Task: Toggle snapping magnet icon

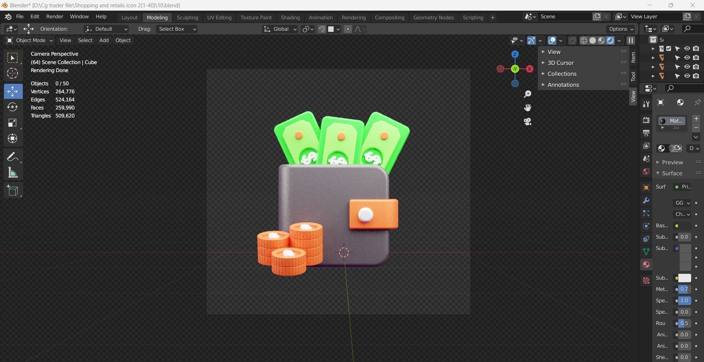Action: tap(322, 29)
